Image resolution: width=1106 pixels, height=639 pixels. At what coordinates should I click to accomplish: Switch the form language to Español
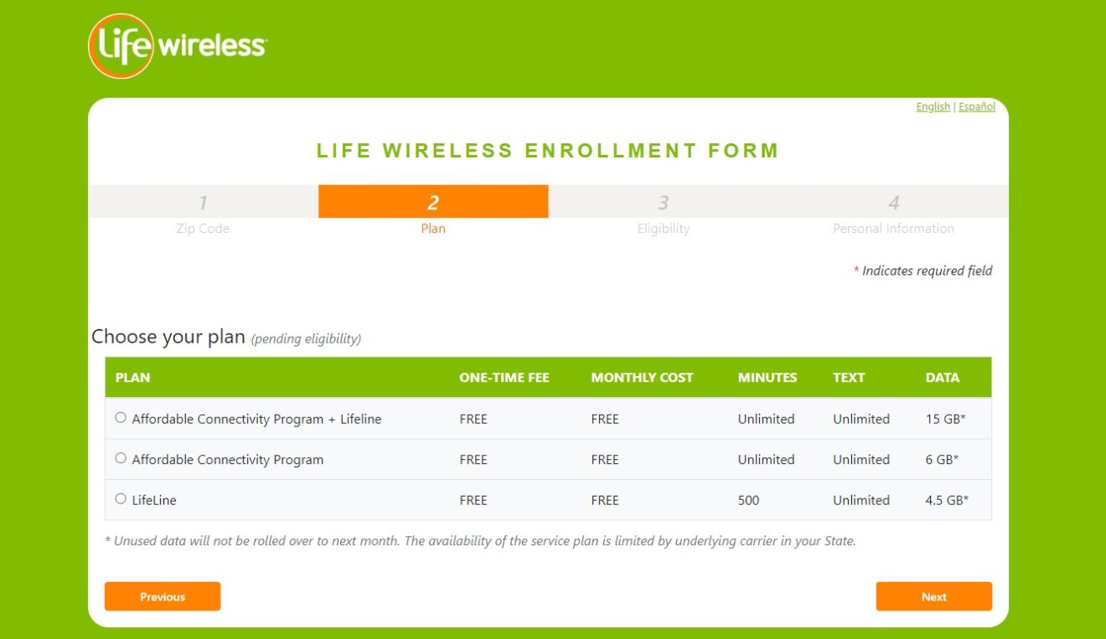click(x=976, y=106)
